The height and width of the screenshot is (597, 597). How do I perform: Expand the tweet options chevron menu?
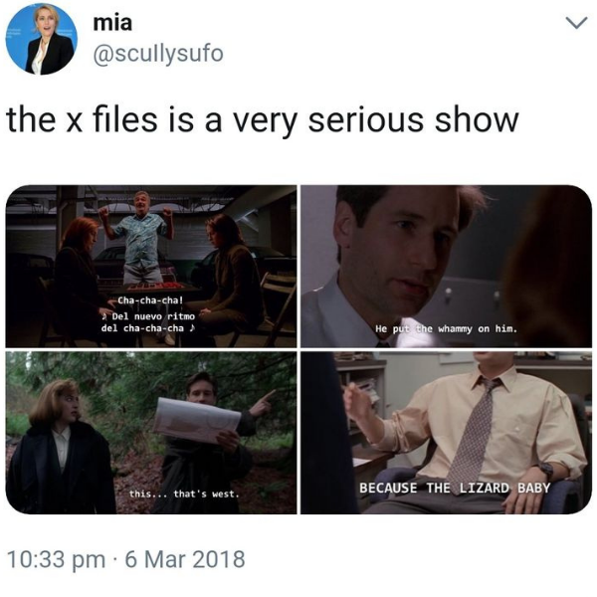[x=577, y=23]
